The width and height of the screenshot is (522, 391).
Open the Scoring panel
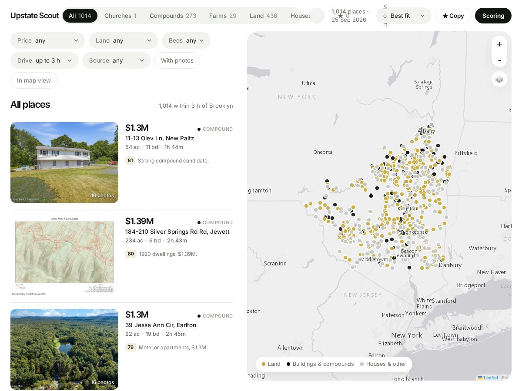[493, 16]
